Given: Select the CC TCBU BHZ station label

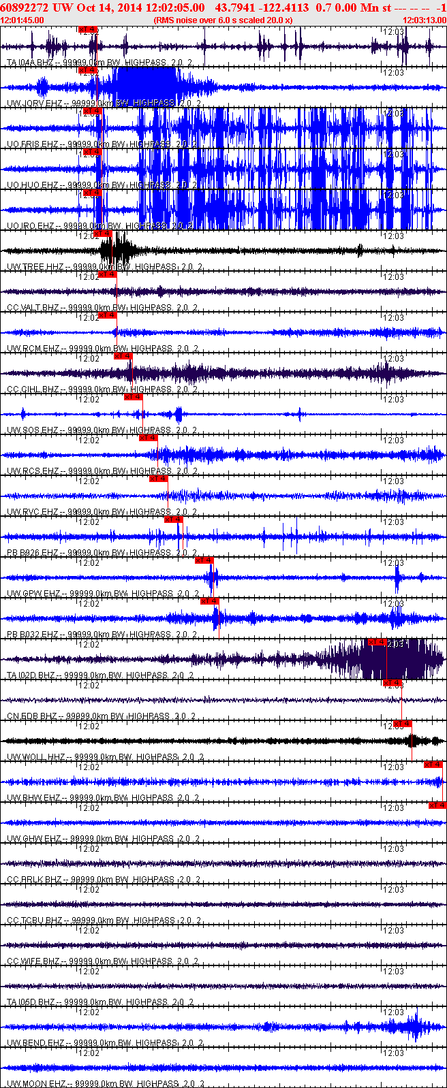Looking at the screenshot, I should click(104, 921).
